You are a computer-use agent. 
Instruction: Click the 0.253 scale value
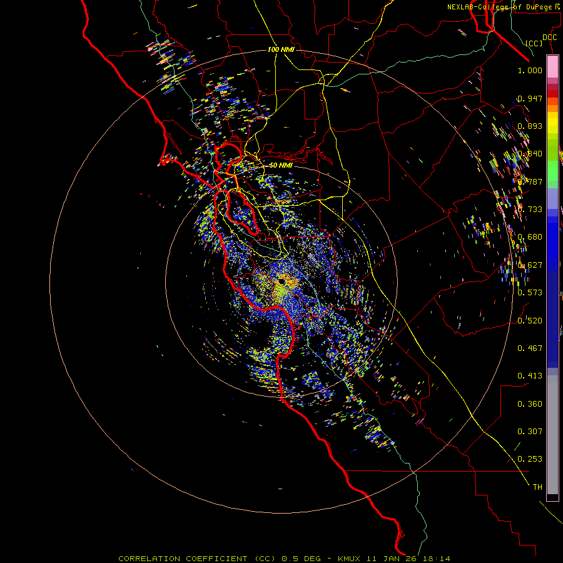pos(530,459)
